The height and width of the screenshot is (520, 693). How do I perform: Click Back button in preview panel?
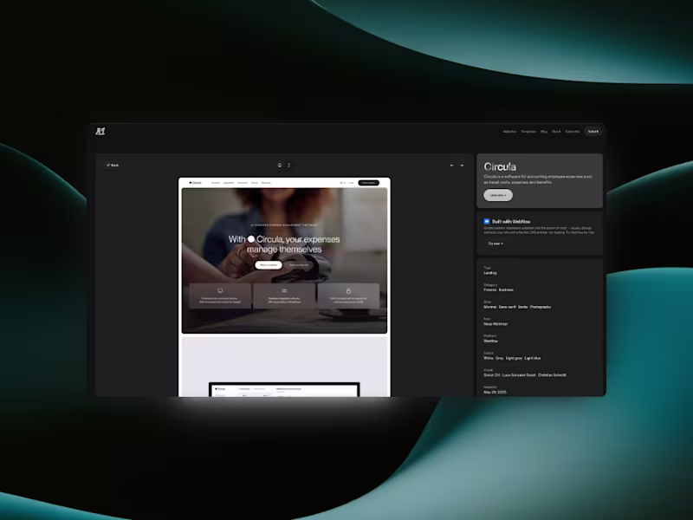click(113, 166)
